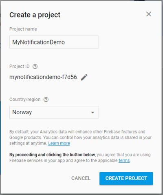Screen dimensions: 163x195
Task: Focus the Project name field containing MyNotificationDemo
Action: click(x=54, y=42)
